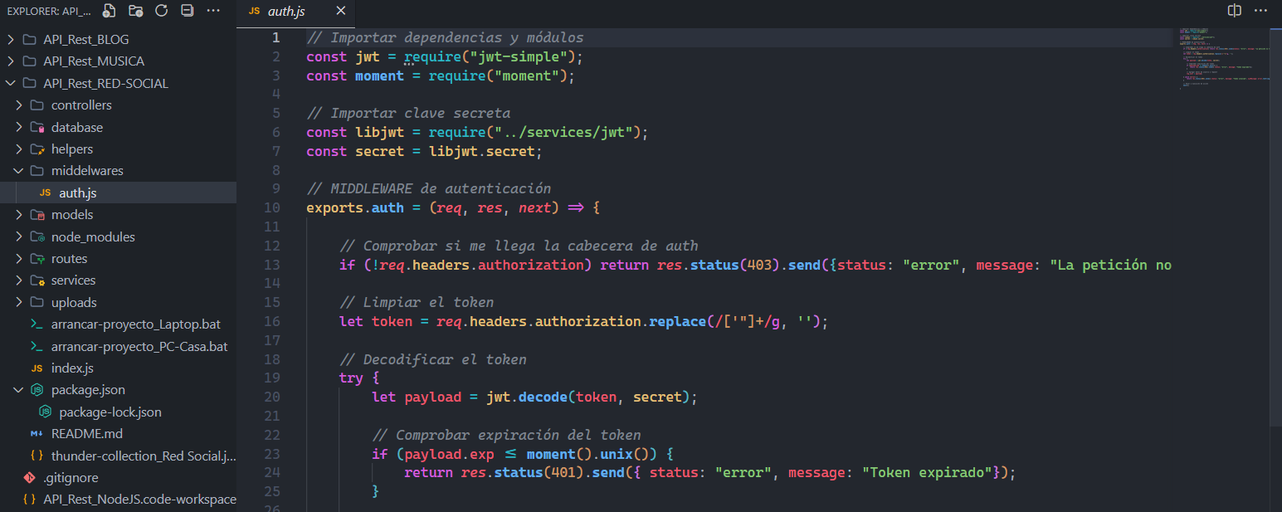The image size is (1282, 512).
Task: Expand the API_Rest_BLOG folder
Action: (85, 39)
